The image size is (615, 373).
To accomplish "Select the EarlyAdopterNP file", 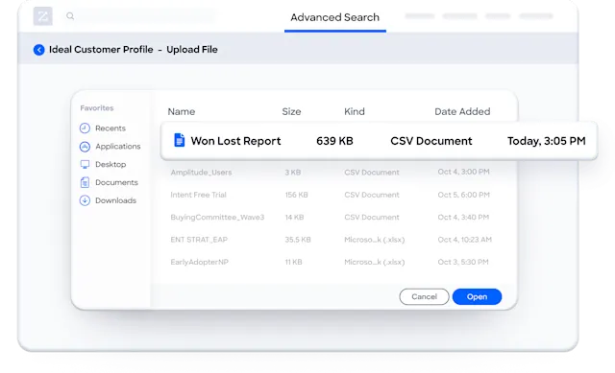I will tap(199, 262).
